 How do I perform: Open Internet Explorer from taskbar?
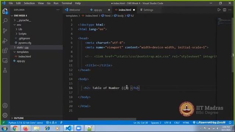pos(47,128)
